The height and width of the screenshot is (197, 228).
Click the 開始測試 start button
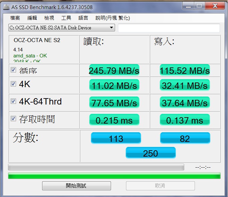[77, 186]
